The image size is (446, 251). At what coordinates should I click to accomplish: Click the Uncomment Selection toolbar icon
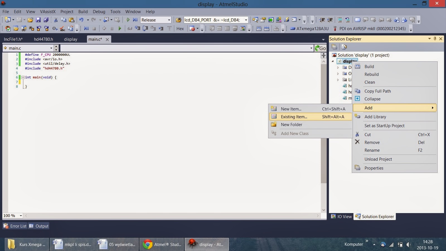point(348,20)
